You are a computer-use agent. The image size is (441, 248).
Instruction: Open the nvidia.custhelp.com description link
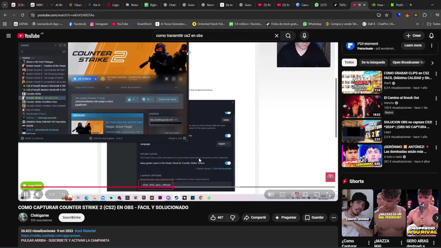coord(51,236)
